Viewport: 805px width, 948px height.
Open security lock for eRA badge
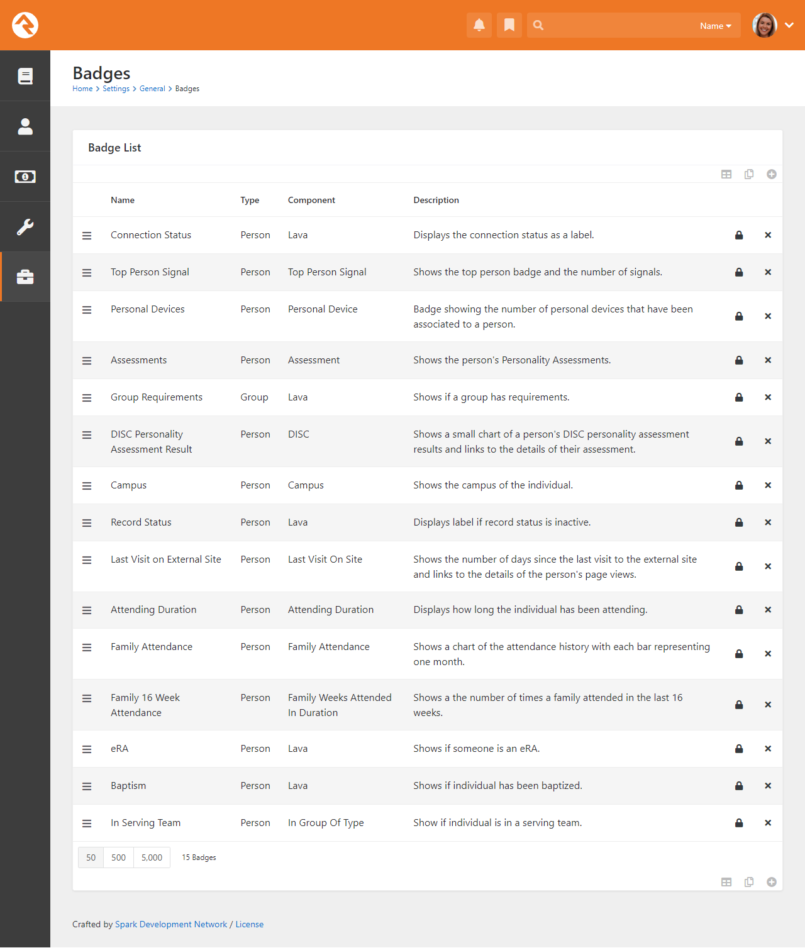point(739,749)
